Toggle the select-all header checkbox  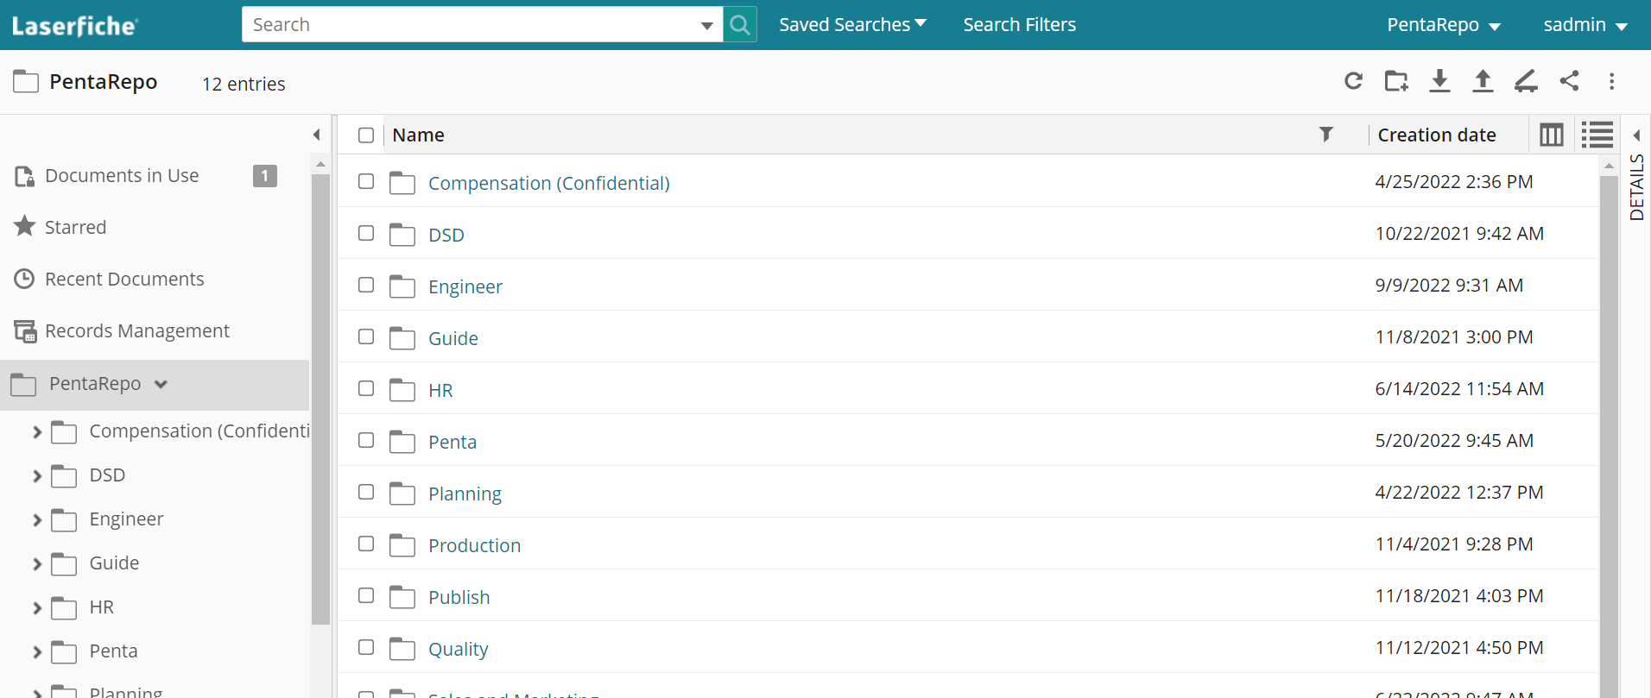pyautogui.click(x=366, y=135)
